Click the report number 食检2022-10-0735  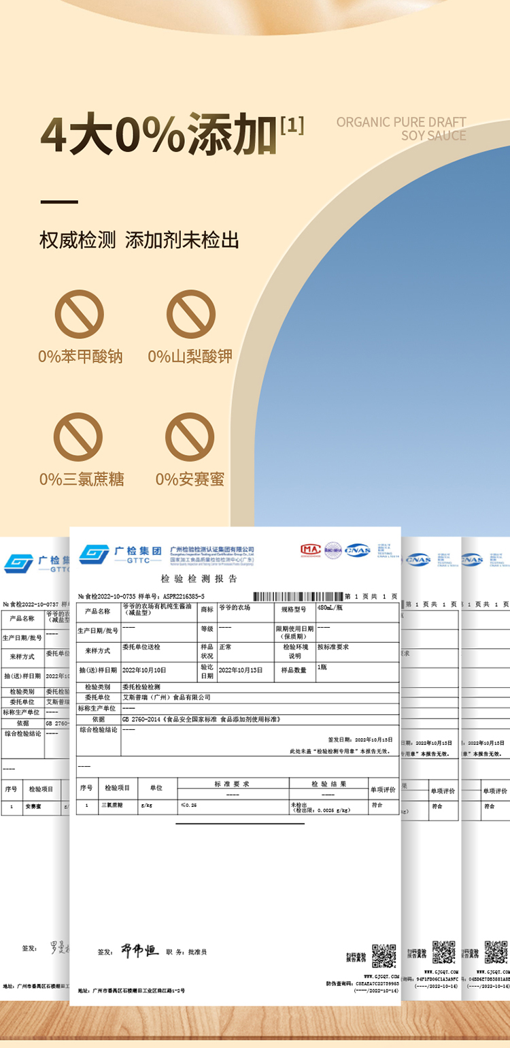[111, 597]
